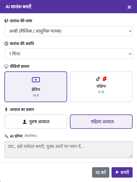The image size is (137, 182).
Task: Click the monitor icon beside वीडियो प्रारूप
Action: tap(6, 66)
